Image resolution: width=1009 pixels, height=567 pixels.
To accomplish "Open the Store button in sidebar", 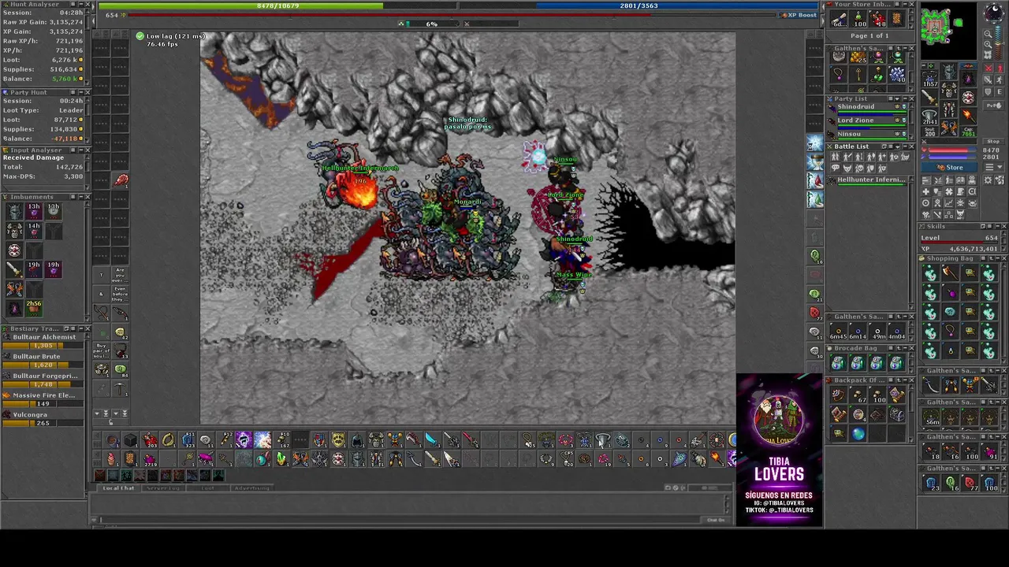I will [949, 167].
